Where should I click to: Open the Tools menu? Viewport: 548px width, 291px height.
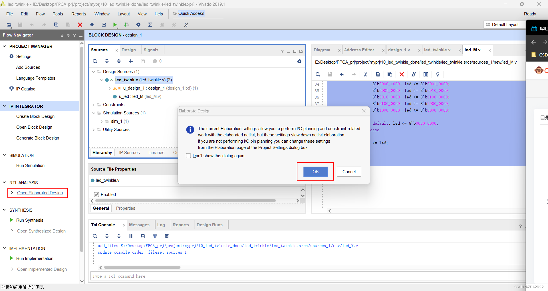(58, 14)
